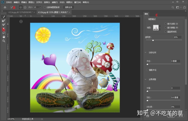Click the 羽化 slider handle

pos(147,100)
